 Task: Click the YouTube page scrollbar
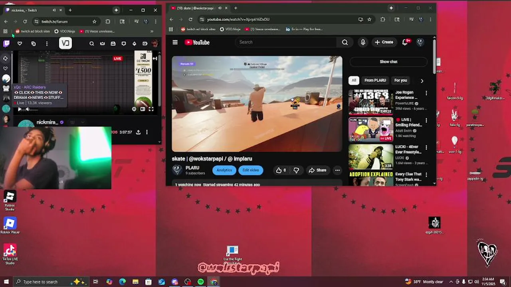(434, 56)
